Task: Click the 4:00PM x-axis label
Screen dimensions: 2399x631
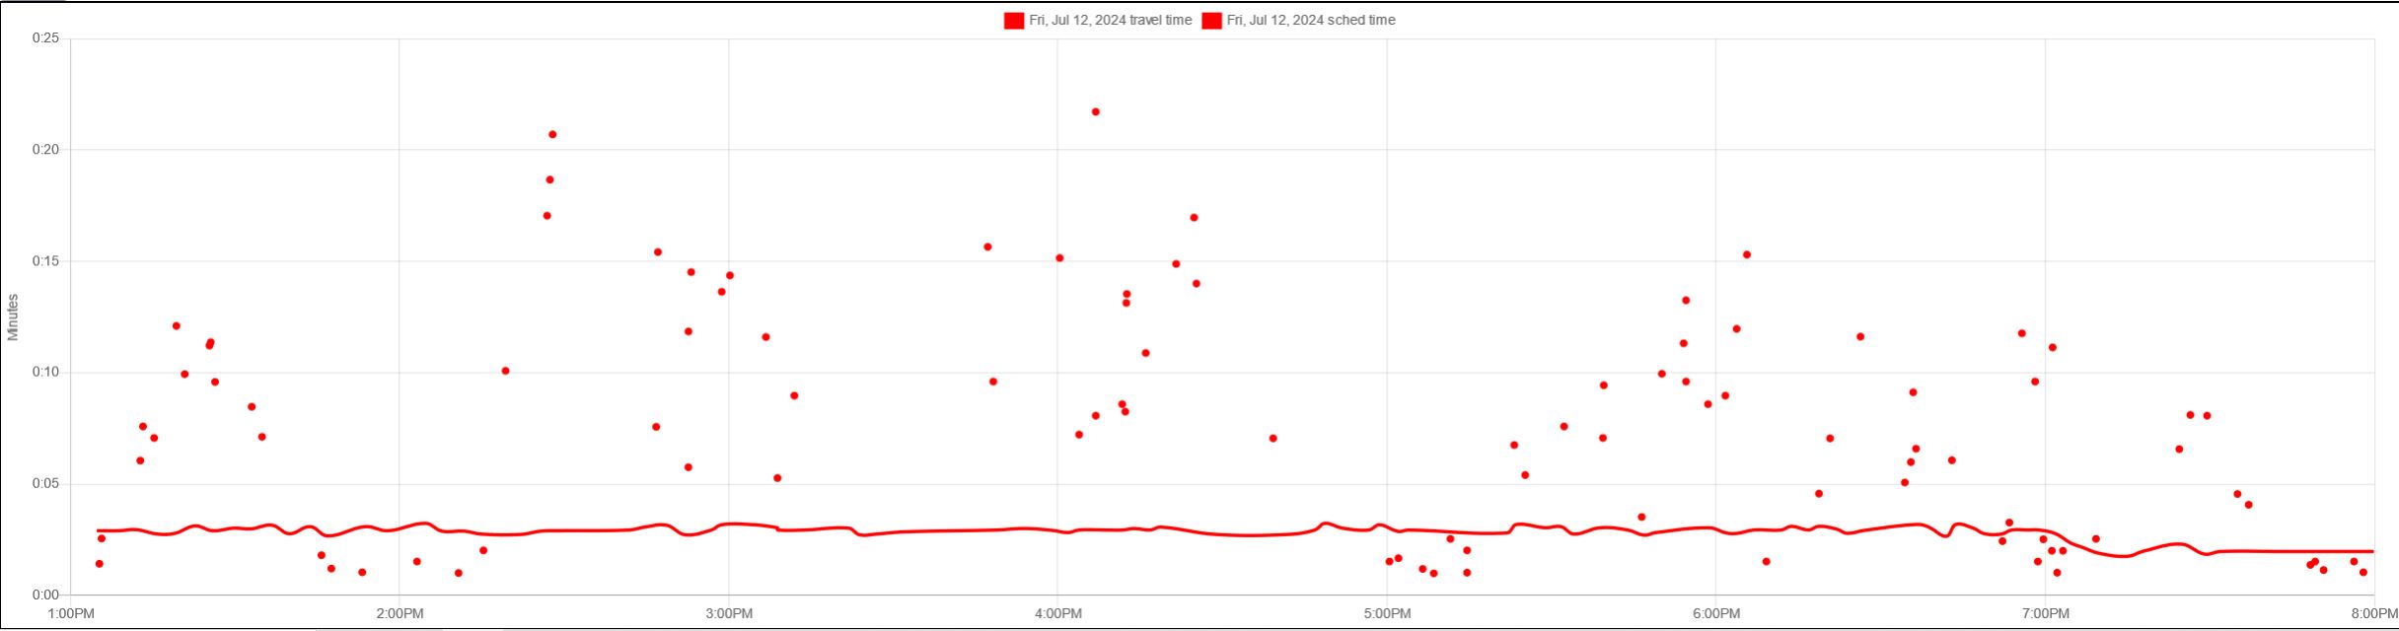Action: click(x=1057, y=614)
